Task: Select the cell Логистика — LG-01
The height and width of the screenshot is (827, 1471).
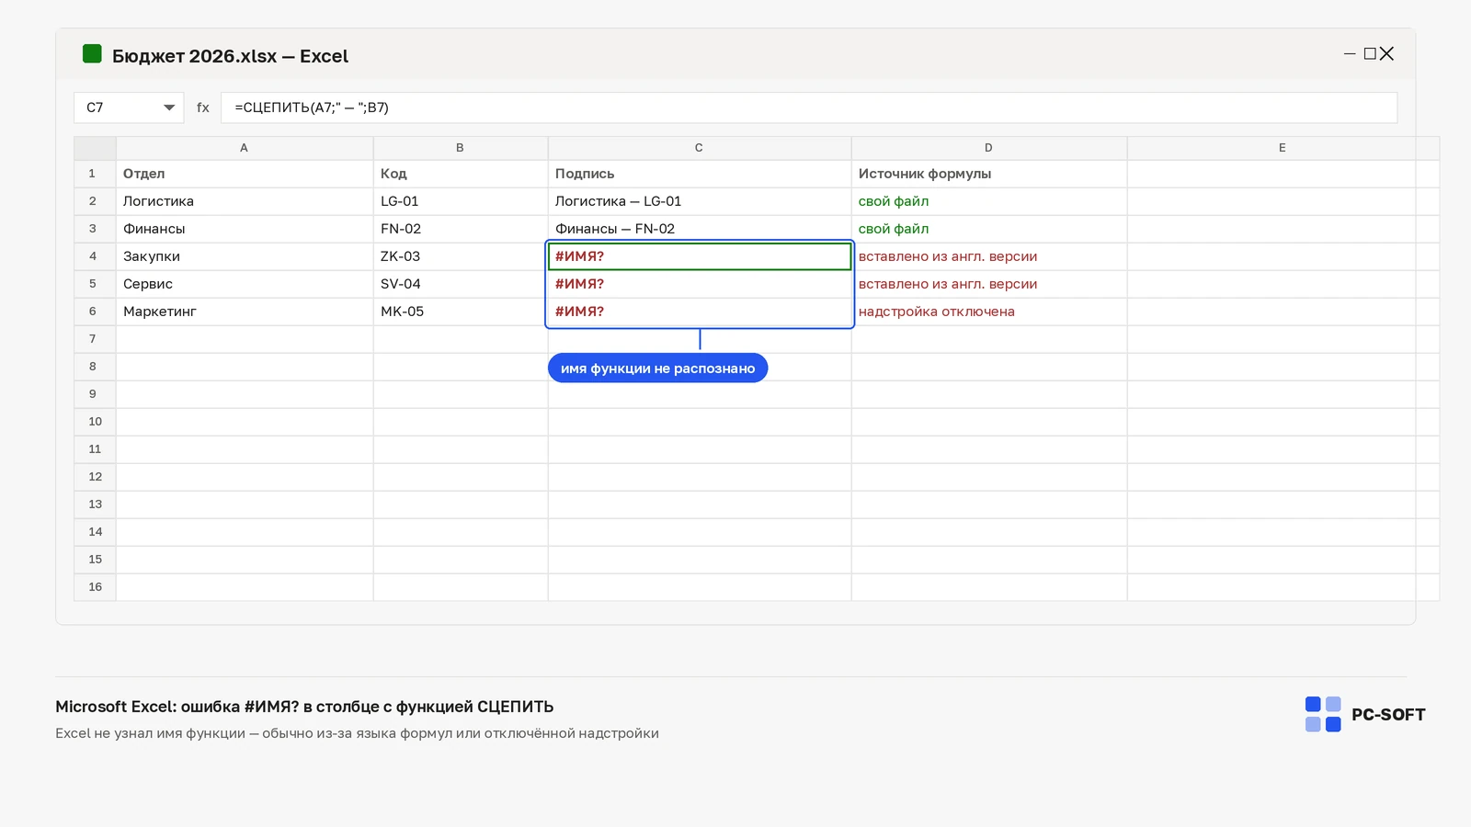Action: tap(700, 201)
